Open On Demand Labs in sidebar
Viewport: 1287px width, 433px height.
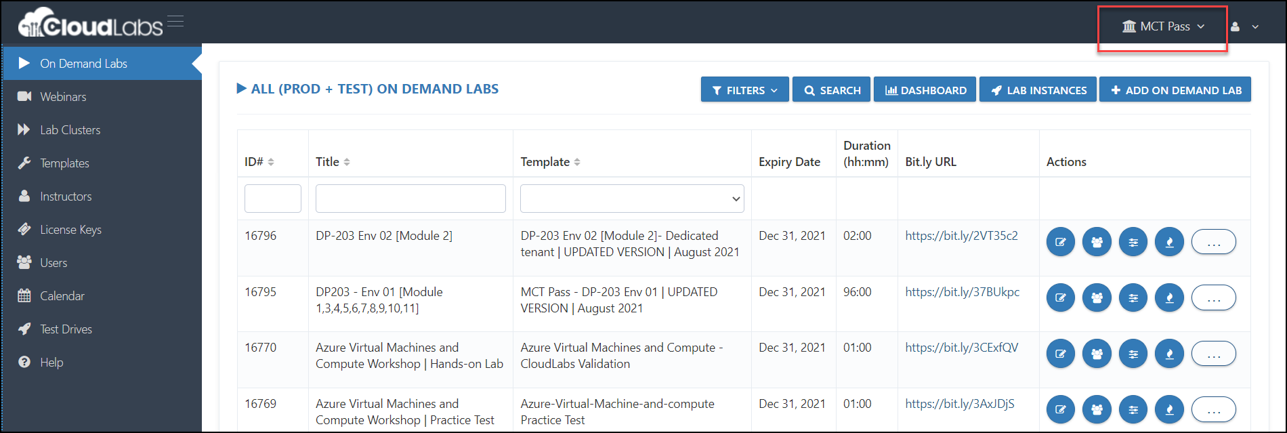click(102, 63)
